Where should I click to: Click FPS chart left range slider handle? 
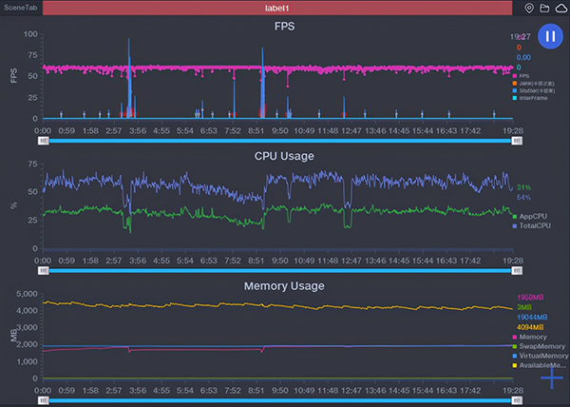tap(44, 140)
